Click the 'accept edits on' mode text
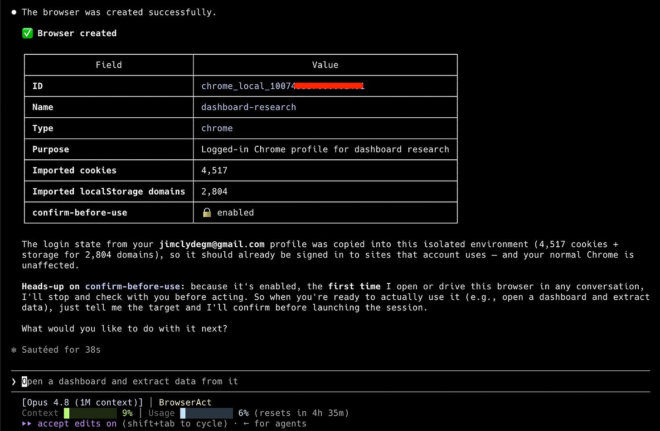660x431 pixels. pyautogui.click(x=77, y=424)
